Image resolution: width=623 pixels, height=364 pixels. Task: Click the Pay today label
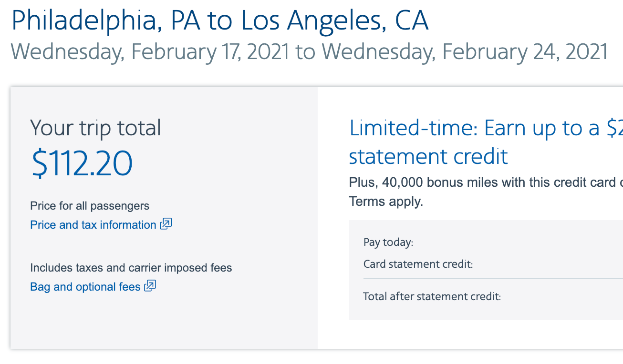[388, 243]
